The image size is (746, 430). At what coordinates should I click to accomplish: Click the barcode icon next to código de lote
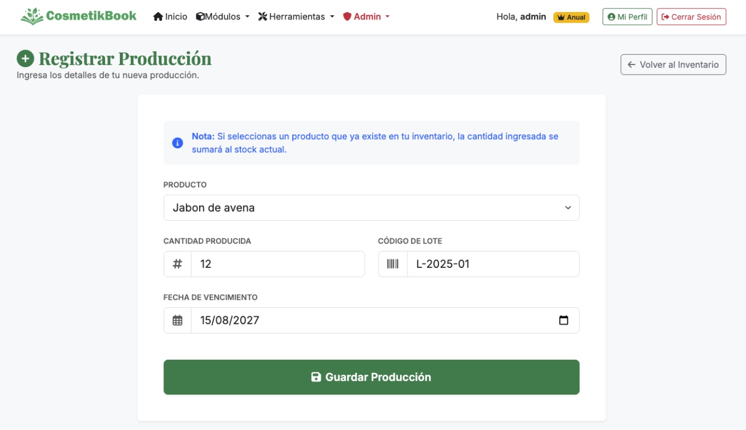[392, 264]
